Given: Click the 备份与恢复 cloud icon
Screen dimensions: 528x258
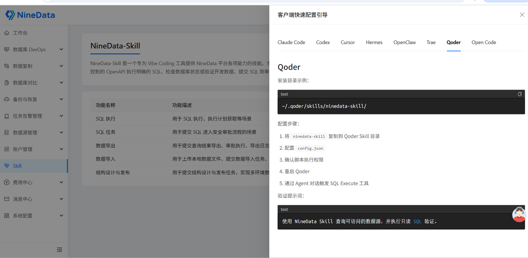Looking at the screenshot, I should point(7,99).
